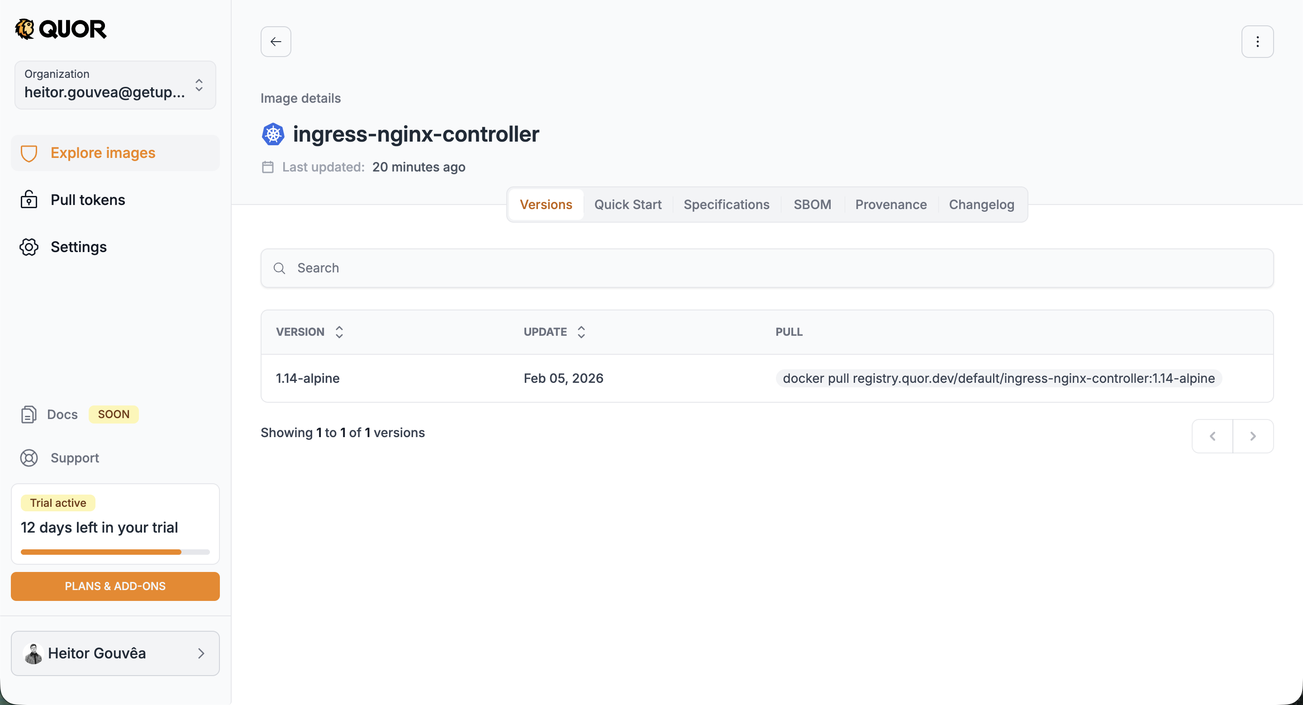Viewport: 1303px width, 705px height.
Task: Go to next page of versions
Action: (1252, 436)
